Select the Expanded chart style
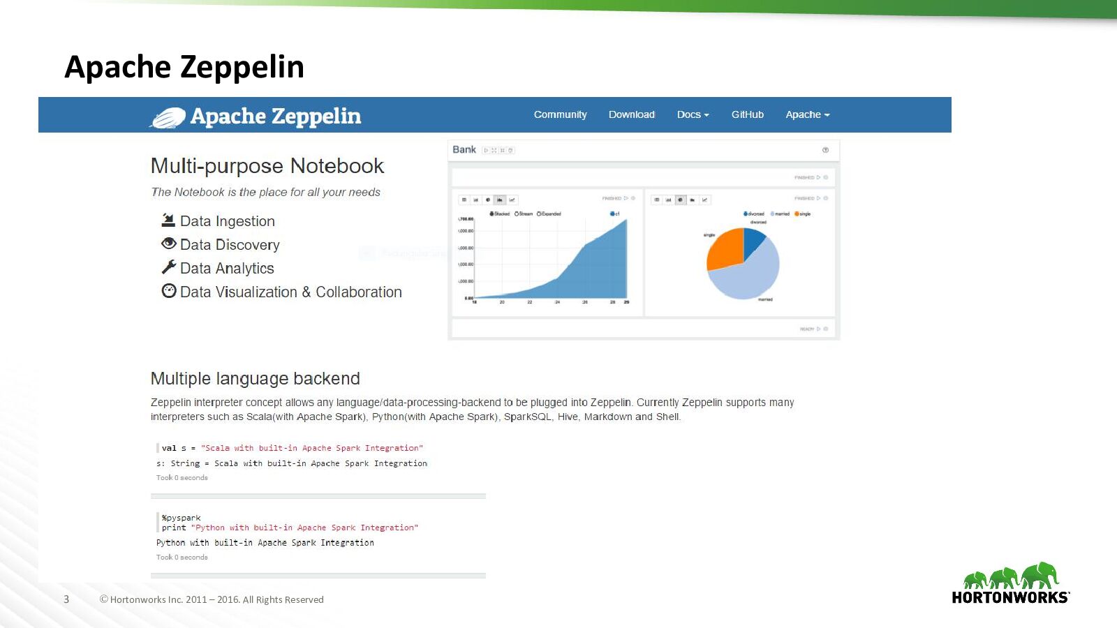The image size is (1117, 628). 549,214
